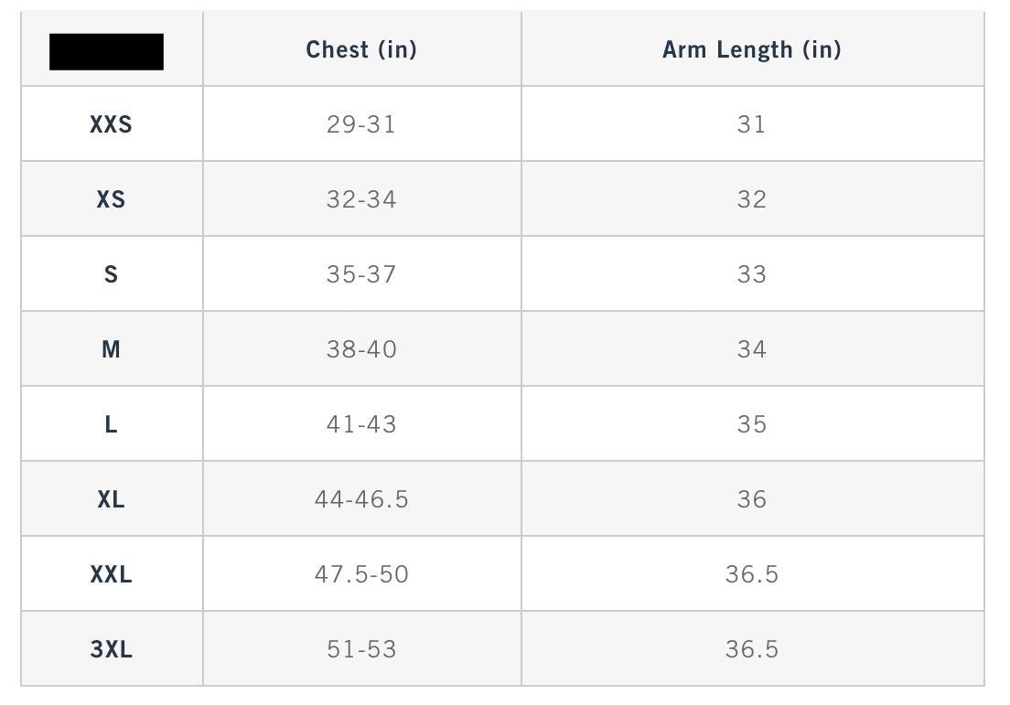This screenshot has height=705, width=1010.
Task: Click the 47.5-50 chest cell
Action: coord(361,574)
